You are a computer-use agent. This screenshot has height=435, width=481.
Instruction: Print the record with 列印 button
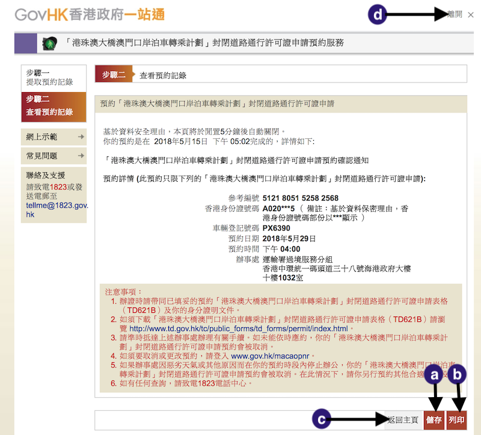[456, 420]
